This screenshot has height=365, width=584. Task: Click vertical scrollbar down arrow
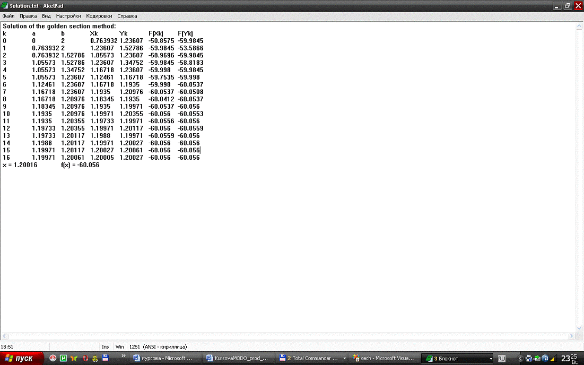pyautogui.click(x=579, y=328)
